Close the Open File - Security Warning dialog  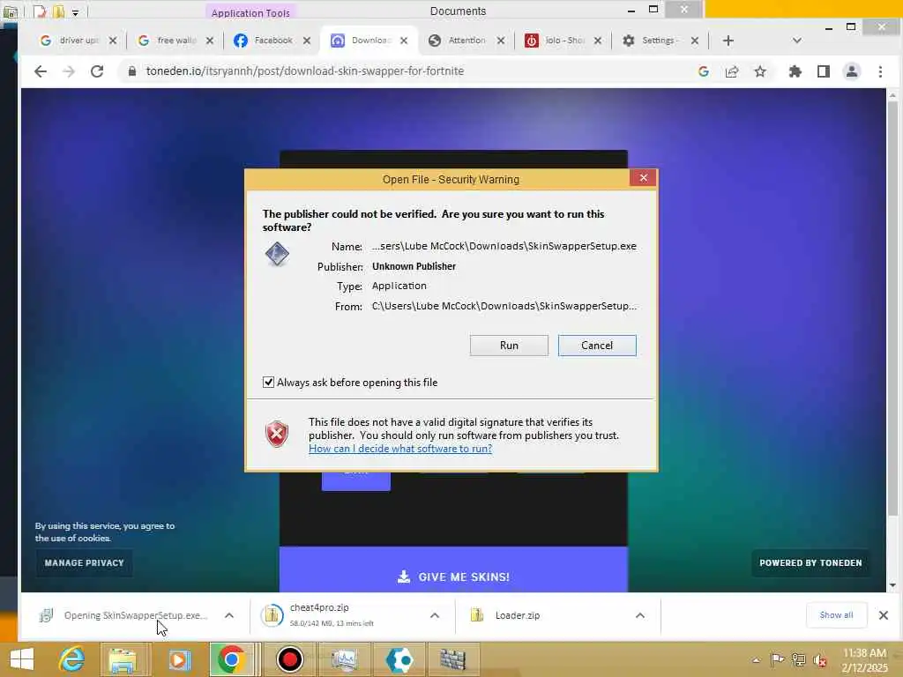(643, 178)
